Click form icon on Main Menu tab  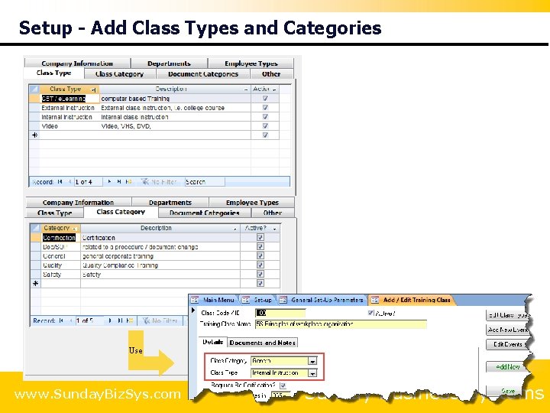(x=195, y=300)
